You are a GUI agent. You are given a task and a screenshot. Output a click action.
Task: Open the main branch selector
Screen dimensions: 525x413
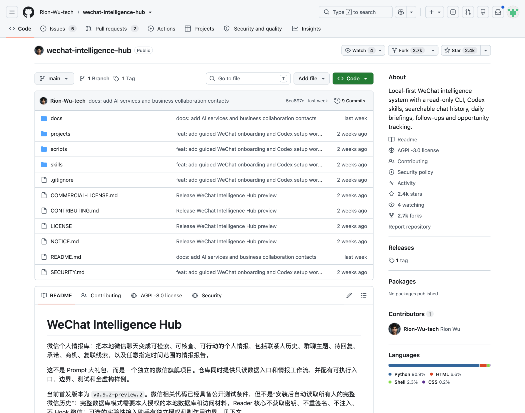tap(54, 79)
